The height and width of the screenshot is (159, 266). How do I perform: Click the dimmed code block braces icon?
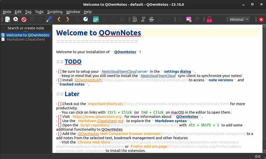[x=160, y=19]
